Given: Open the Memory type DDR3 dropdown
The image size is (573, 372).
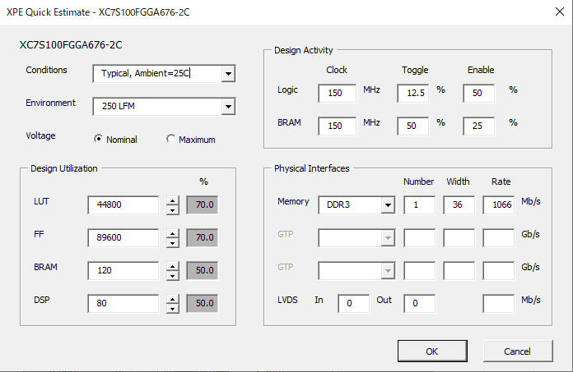Looking at the screenshot, I should pyautogui.click(x=388, y=204).
